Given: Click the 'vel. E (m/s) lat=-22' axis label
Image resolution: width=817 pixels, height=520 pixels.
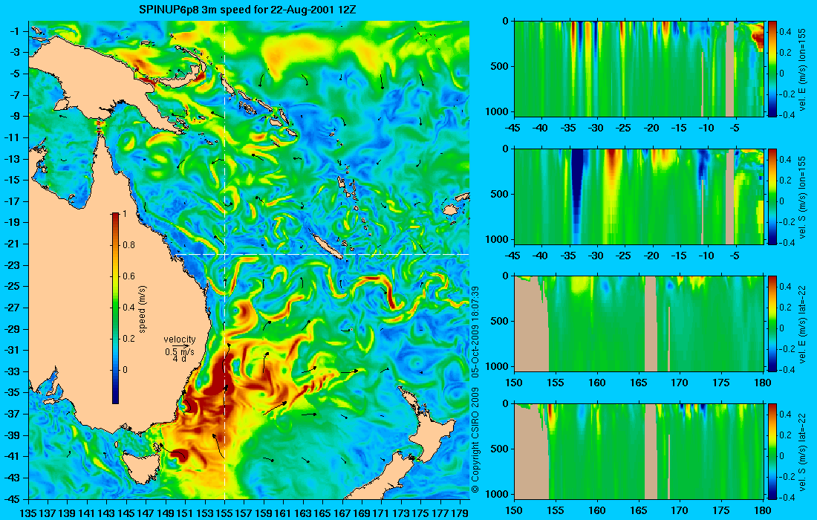Looking at the screenshot, I should point(802,324).
